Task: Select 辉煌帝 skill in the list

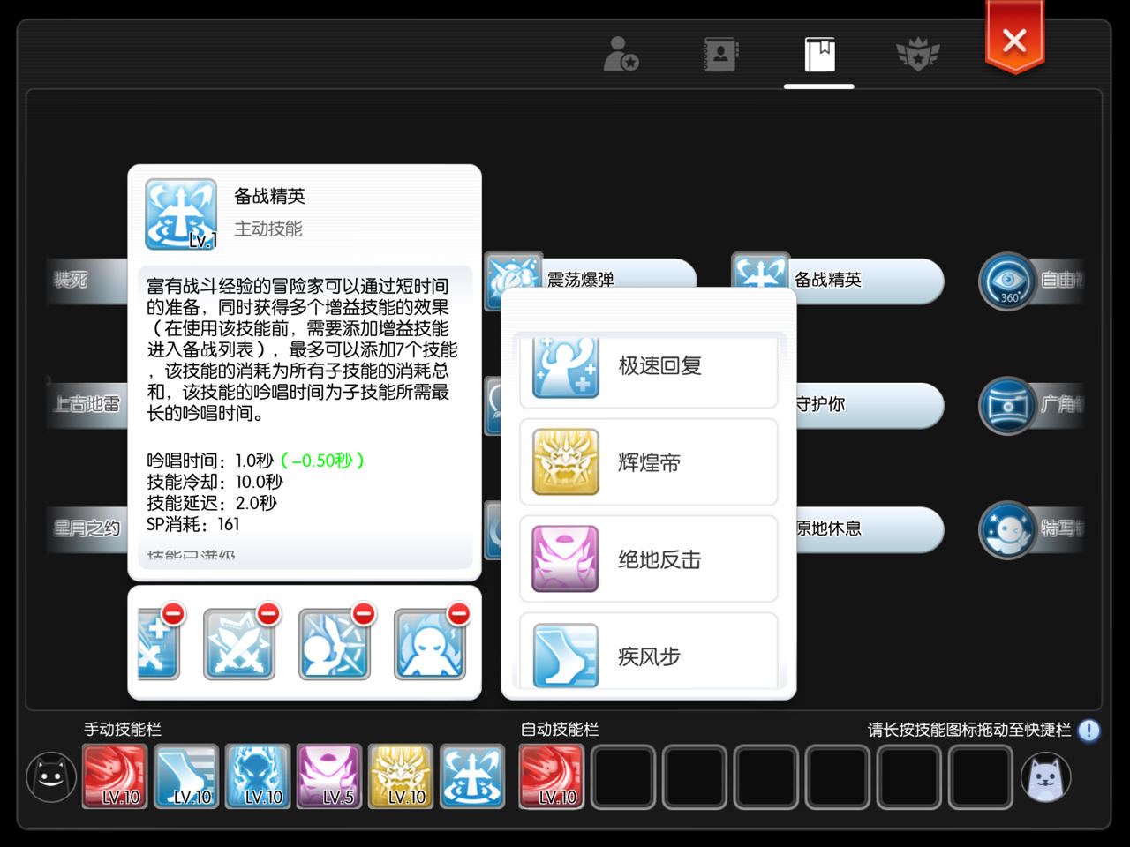Action: click(649, 462)
